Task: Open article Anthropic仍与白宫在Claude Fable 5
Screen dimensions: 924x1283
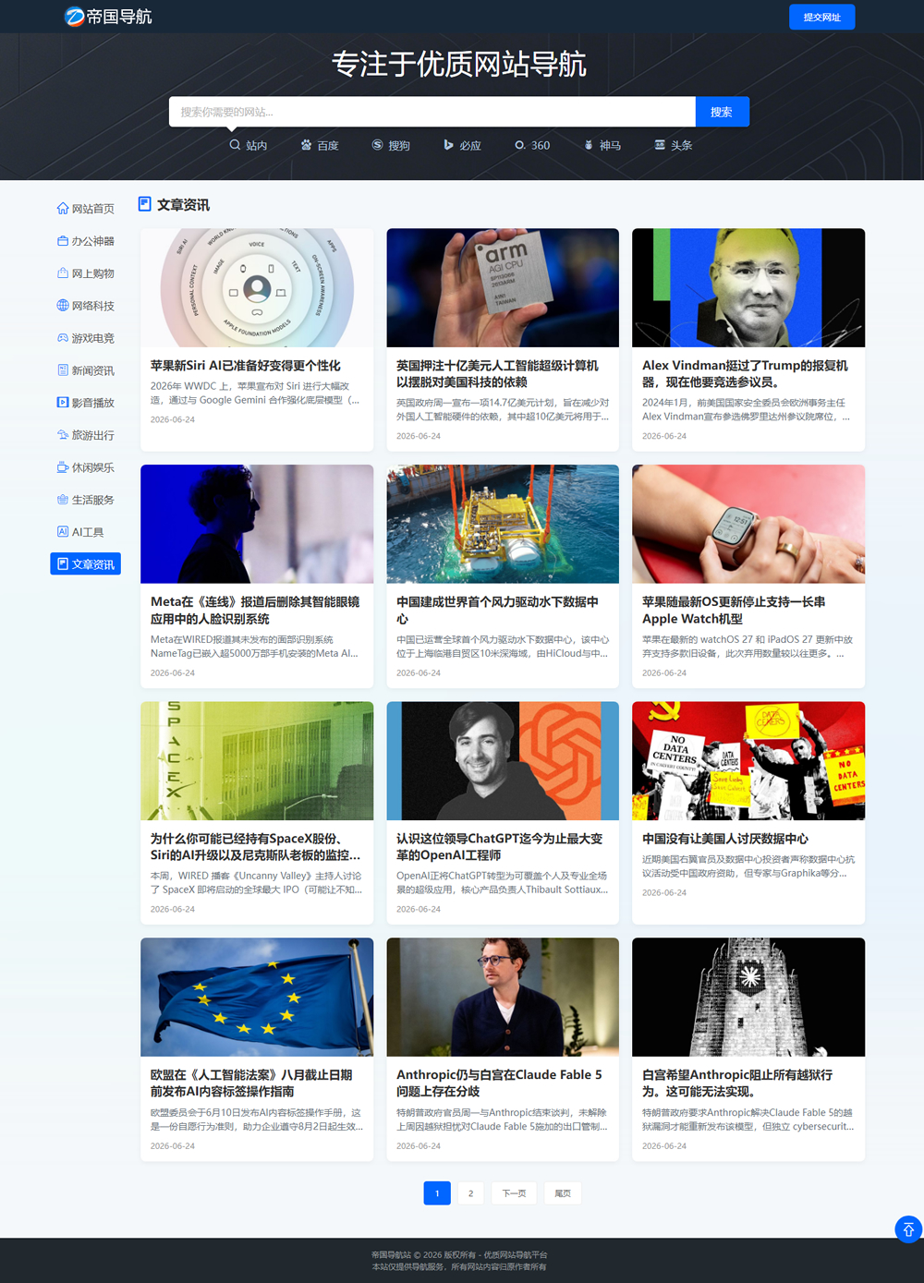Action: coord(499,1083)
